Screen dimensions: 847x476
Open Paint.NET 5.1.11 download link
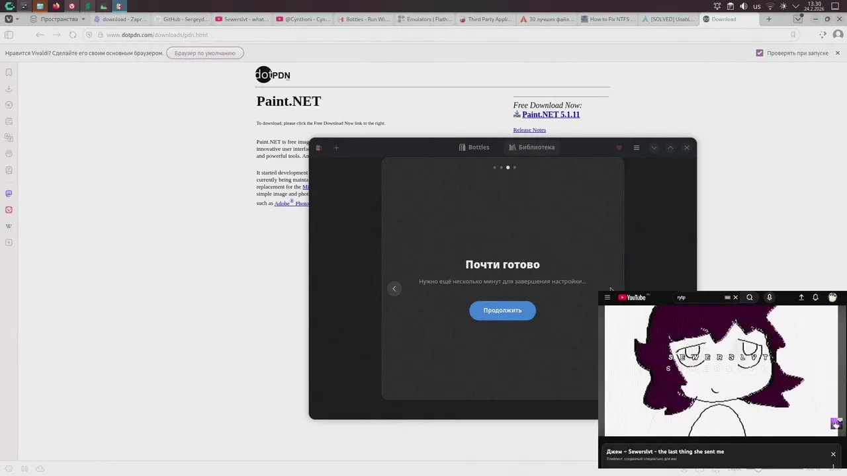click(x=551, y=114)
